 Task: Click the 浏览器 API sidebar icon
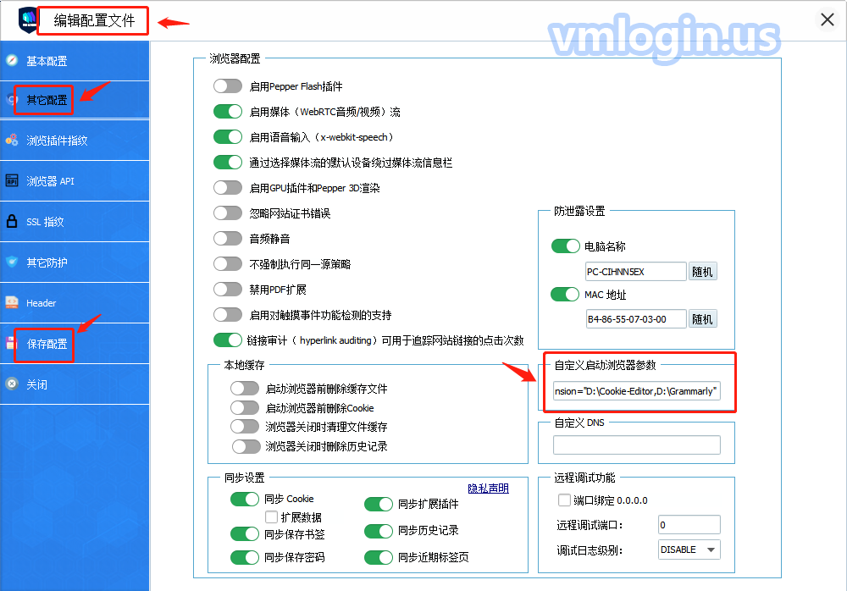tap(12, 181)
